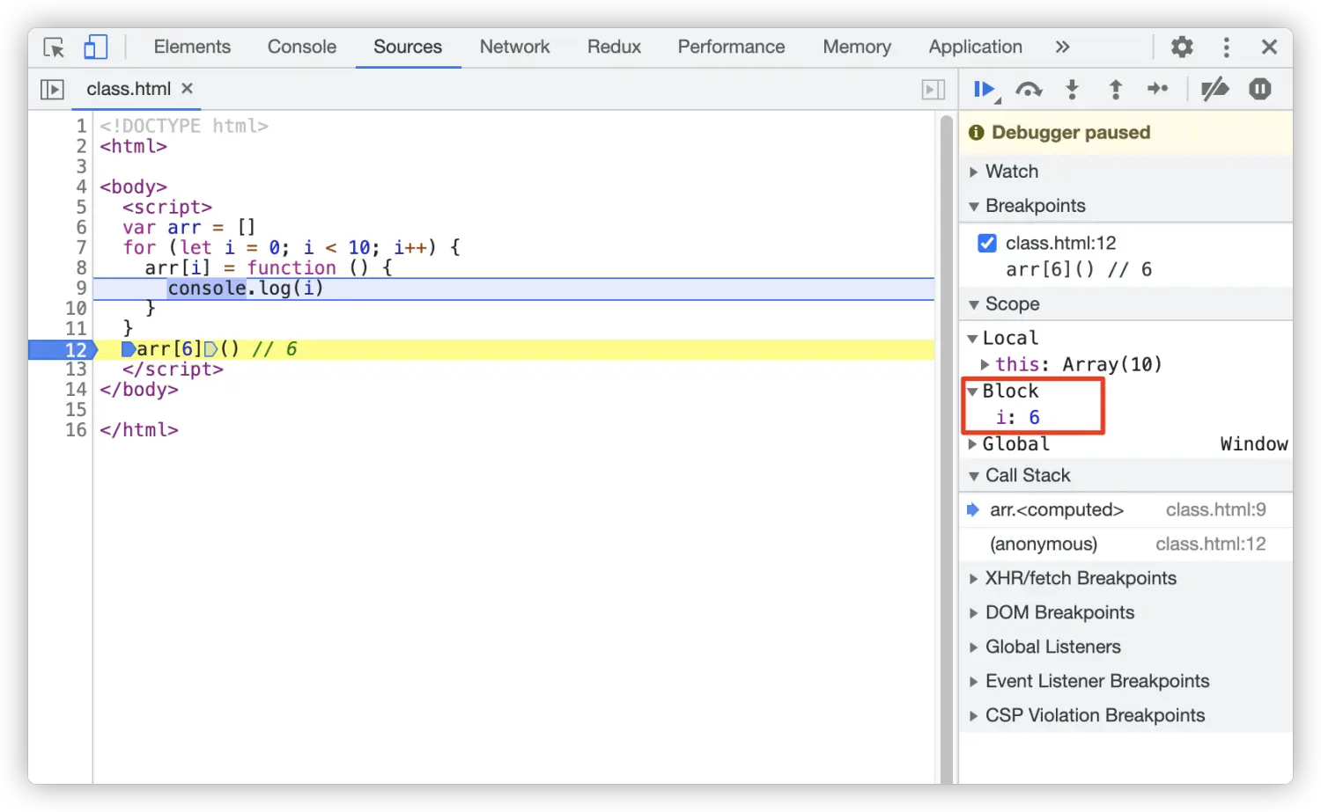The height and width of the screenshot is (812, 1321).
Task: Open class.html:9 link in call stack
Action: click(x=1215, y=510)
